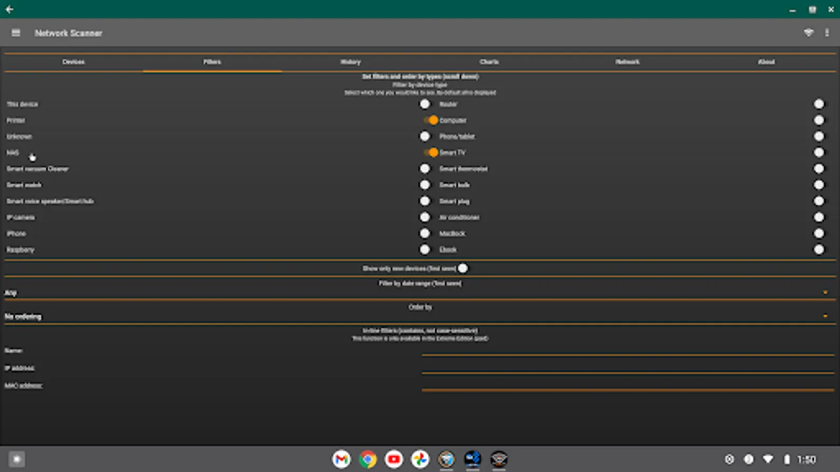Open the date range dropdown showing Any
The image size is (840, 472).
[x=420, y=293]
